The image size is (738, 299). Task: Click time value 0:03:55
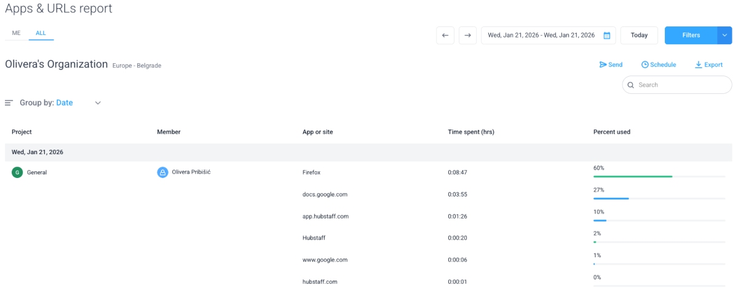click(x=458, y=195)
